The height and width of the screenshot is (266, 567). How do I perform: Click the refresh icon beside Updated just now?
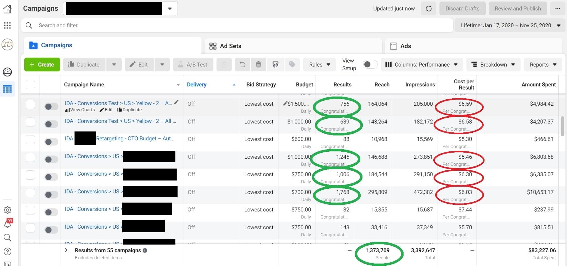[428, 9]
